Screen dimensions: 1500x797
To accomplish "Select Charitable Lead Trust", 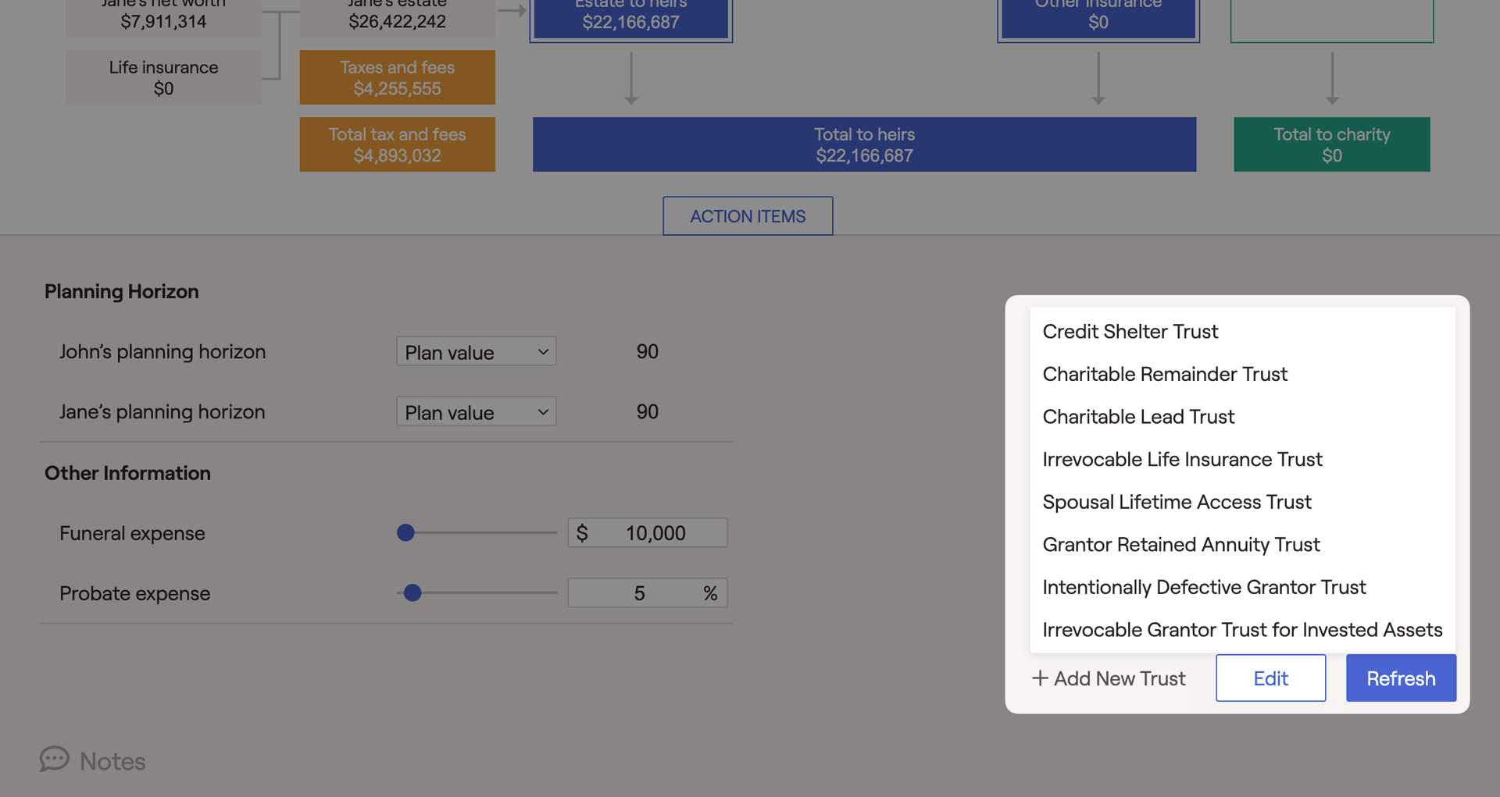I will (1138, 417).
